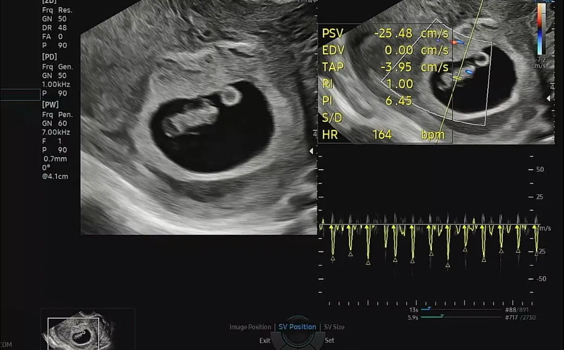Click the Set trackball button
Image resolution: width=564 pixels, height=350 pixels.
[x=330, y=340]
